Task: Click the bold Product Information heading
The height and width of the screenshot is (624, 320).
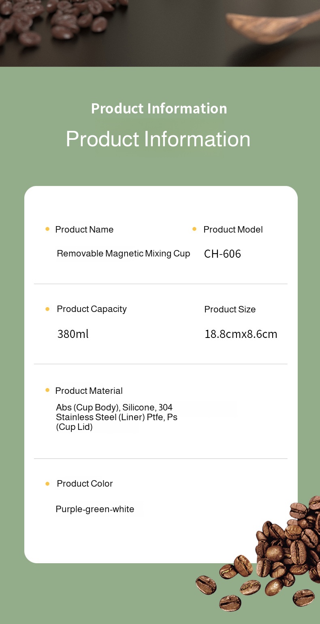Action: 159,109
